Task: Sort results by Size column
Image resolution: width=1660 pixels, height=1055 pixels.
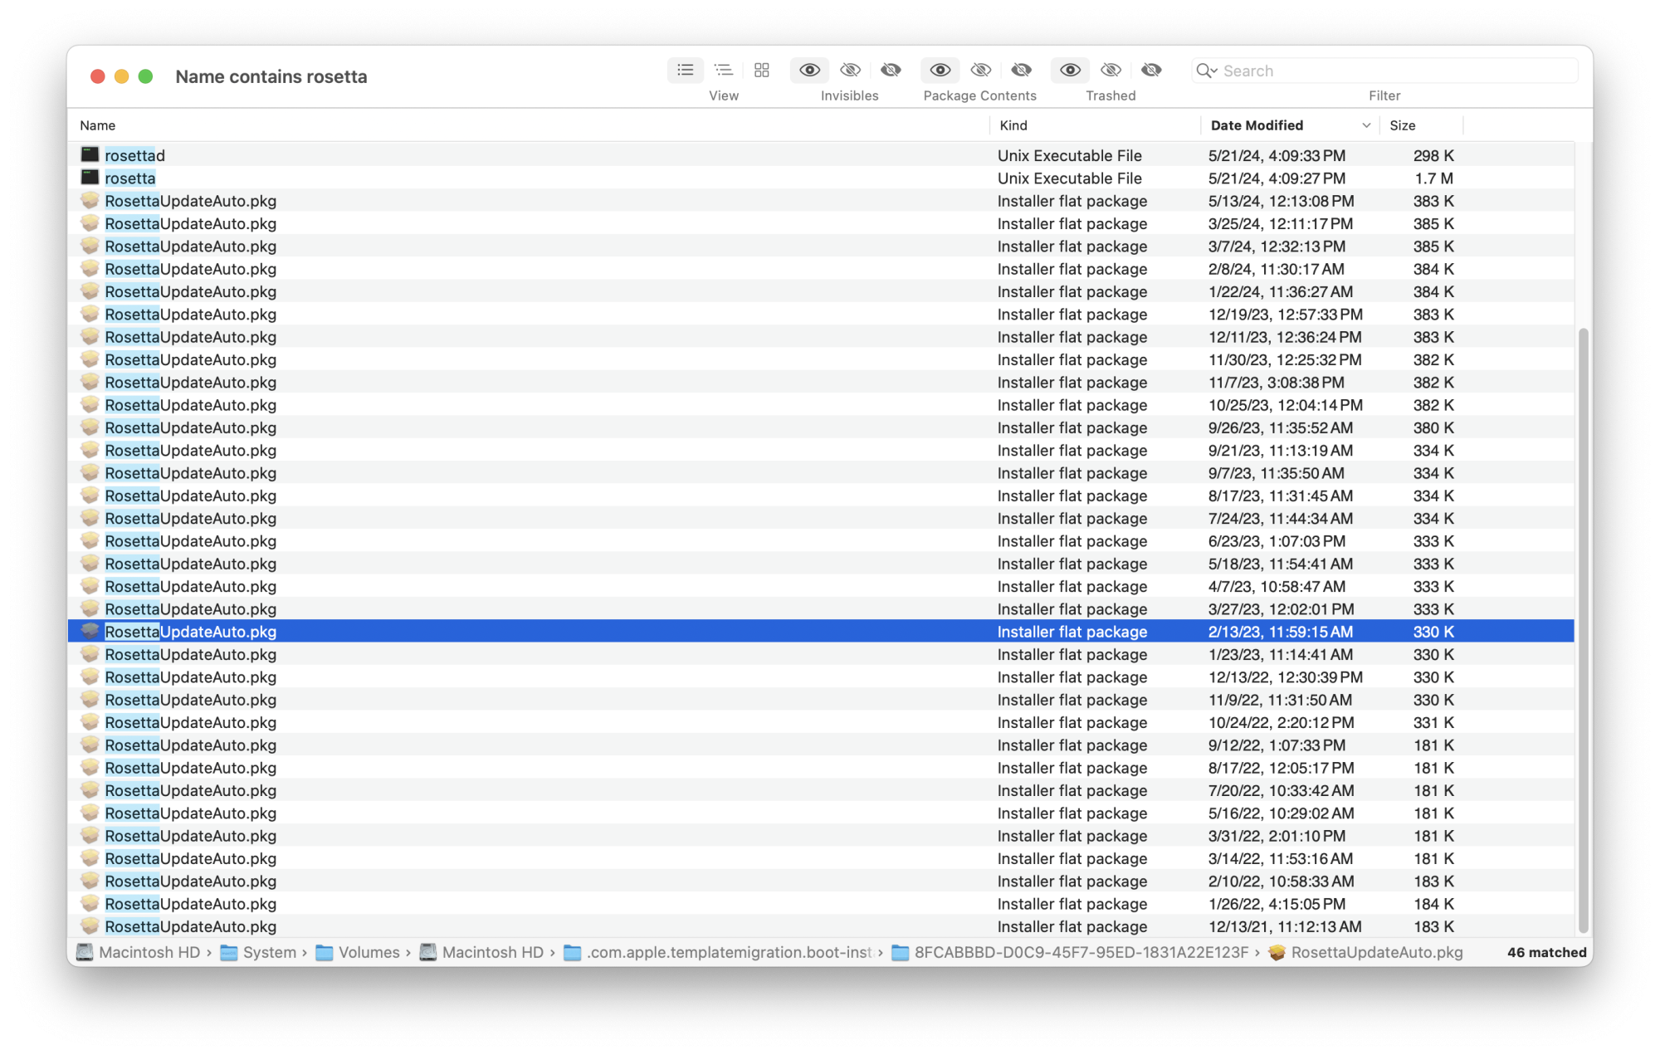Action: click(1402, 125)
